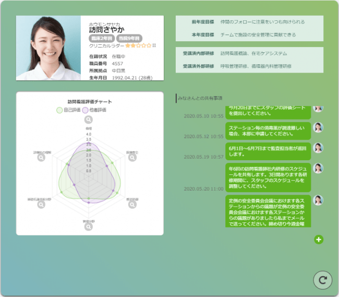Click the magnifier icon under 医療安全 label
This screenshot has width=339, height=297.
(132, 158)
